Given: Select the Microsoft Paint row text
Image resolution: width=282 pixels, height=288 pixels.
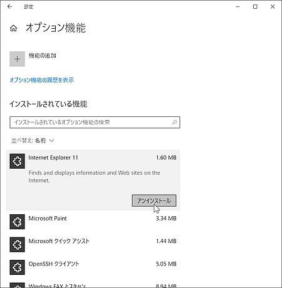Looking at the screenshot, I should coord(48,218).
